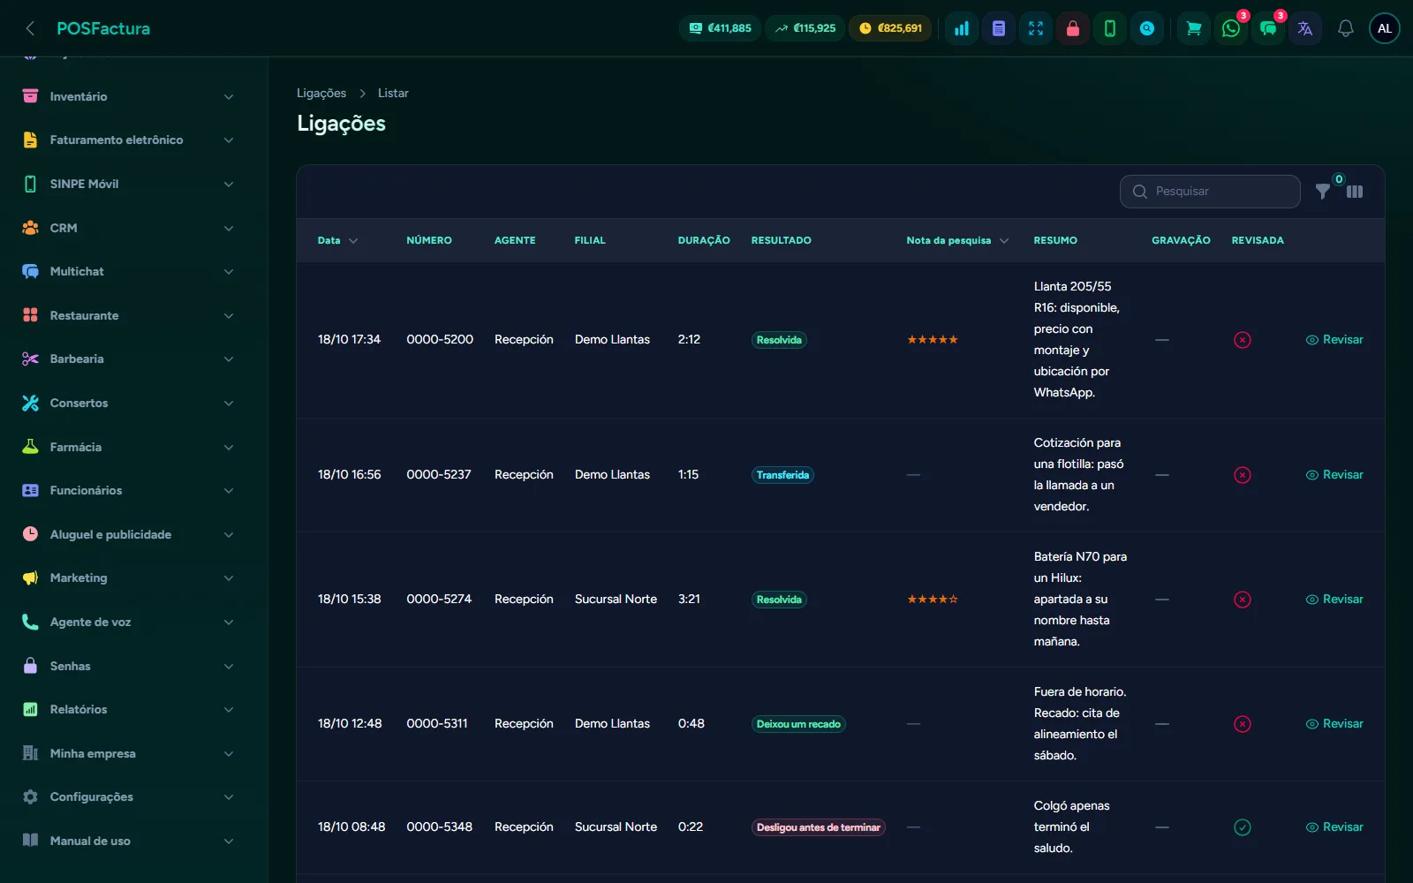Sort by Data column header
The height and width of the screenshot is (883, 1413).
(337, 240)
